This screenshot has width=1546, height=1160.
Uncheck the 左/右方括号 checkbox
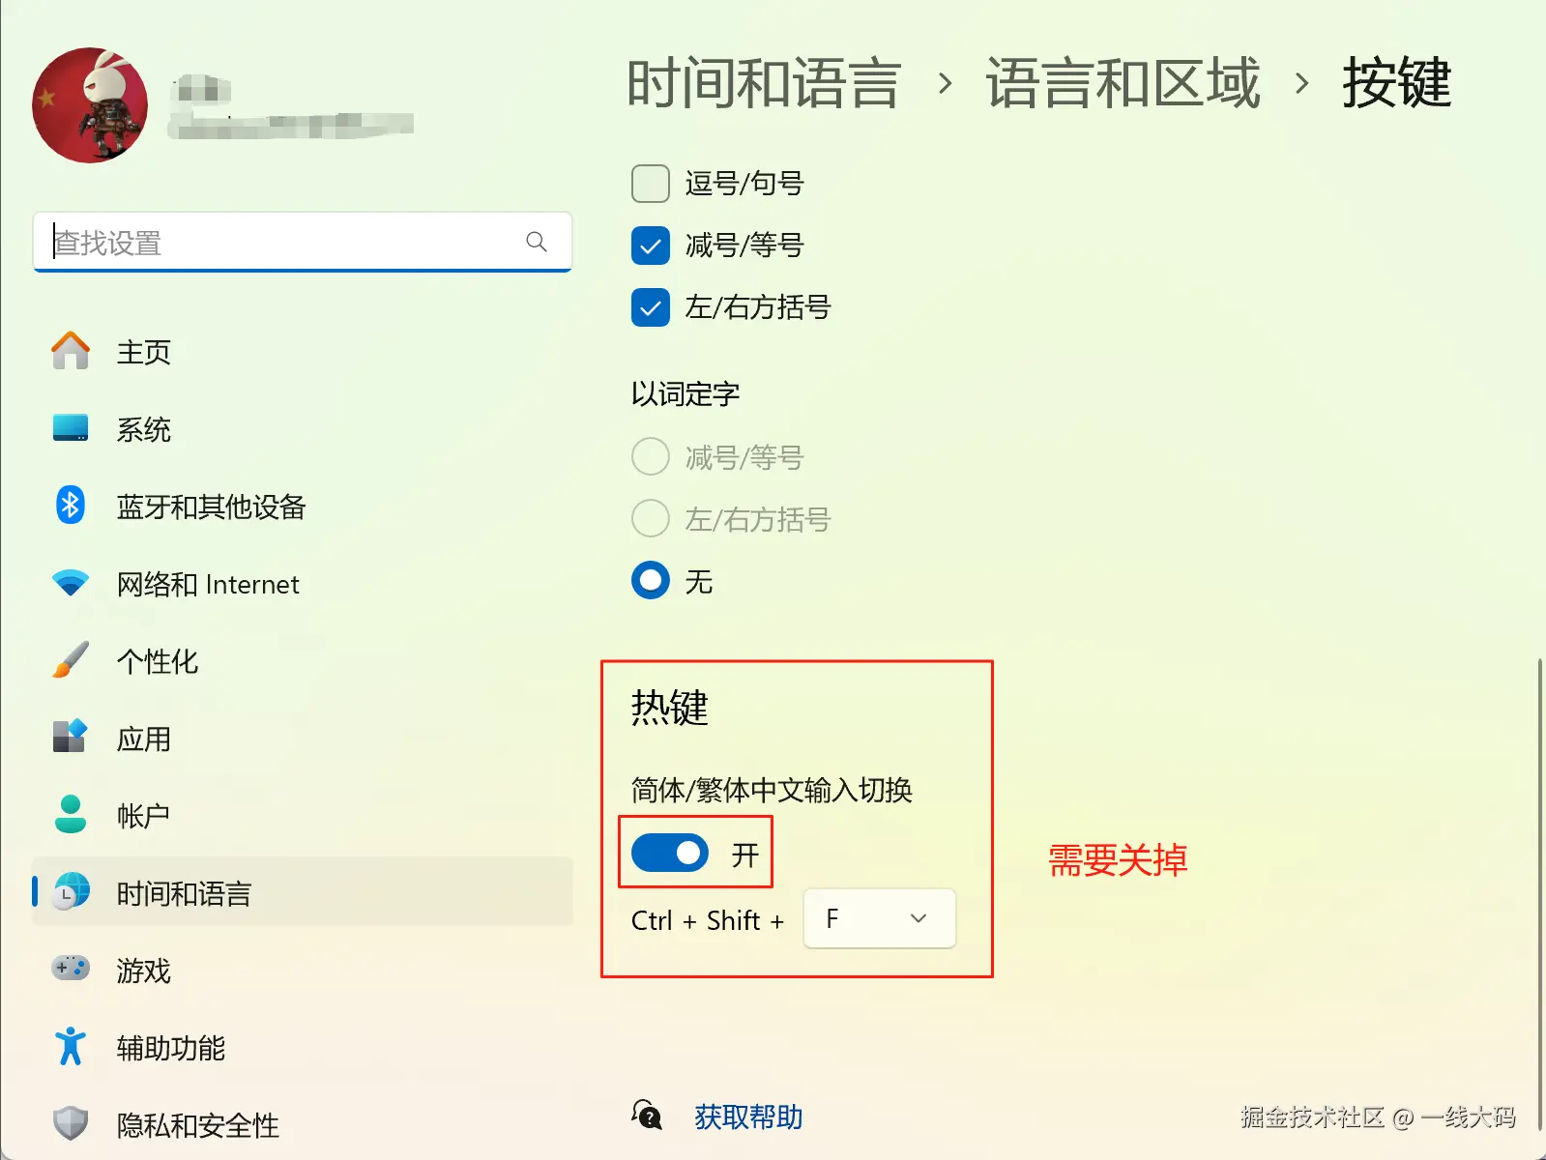[651, 307]
